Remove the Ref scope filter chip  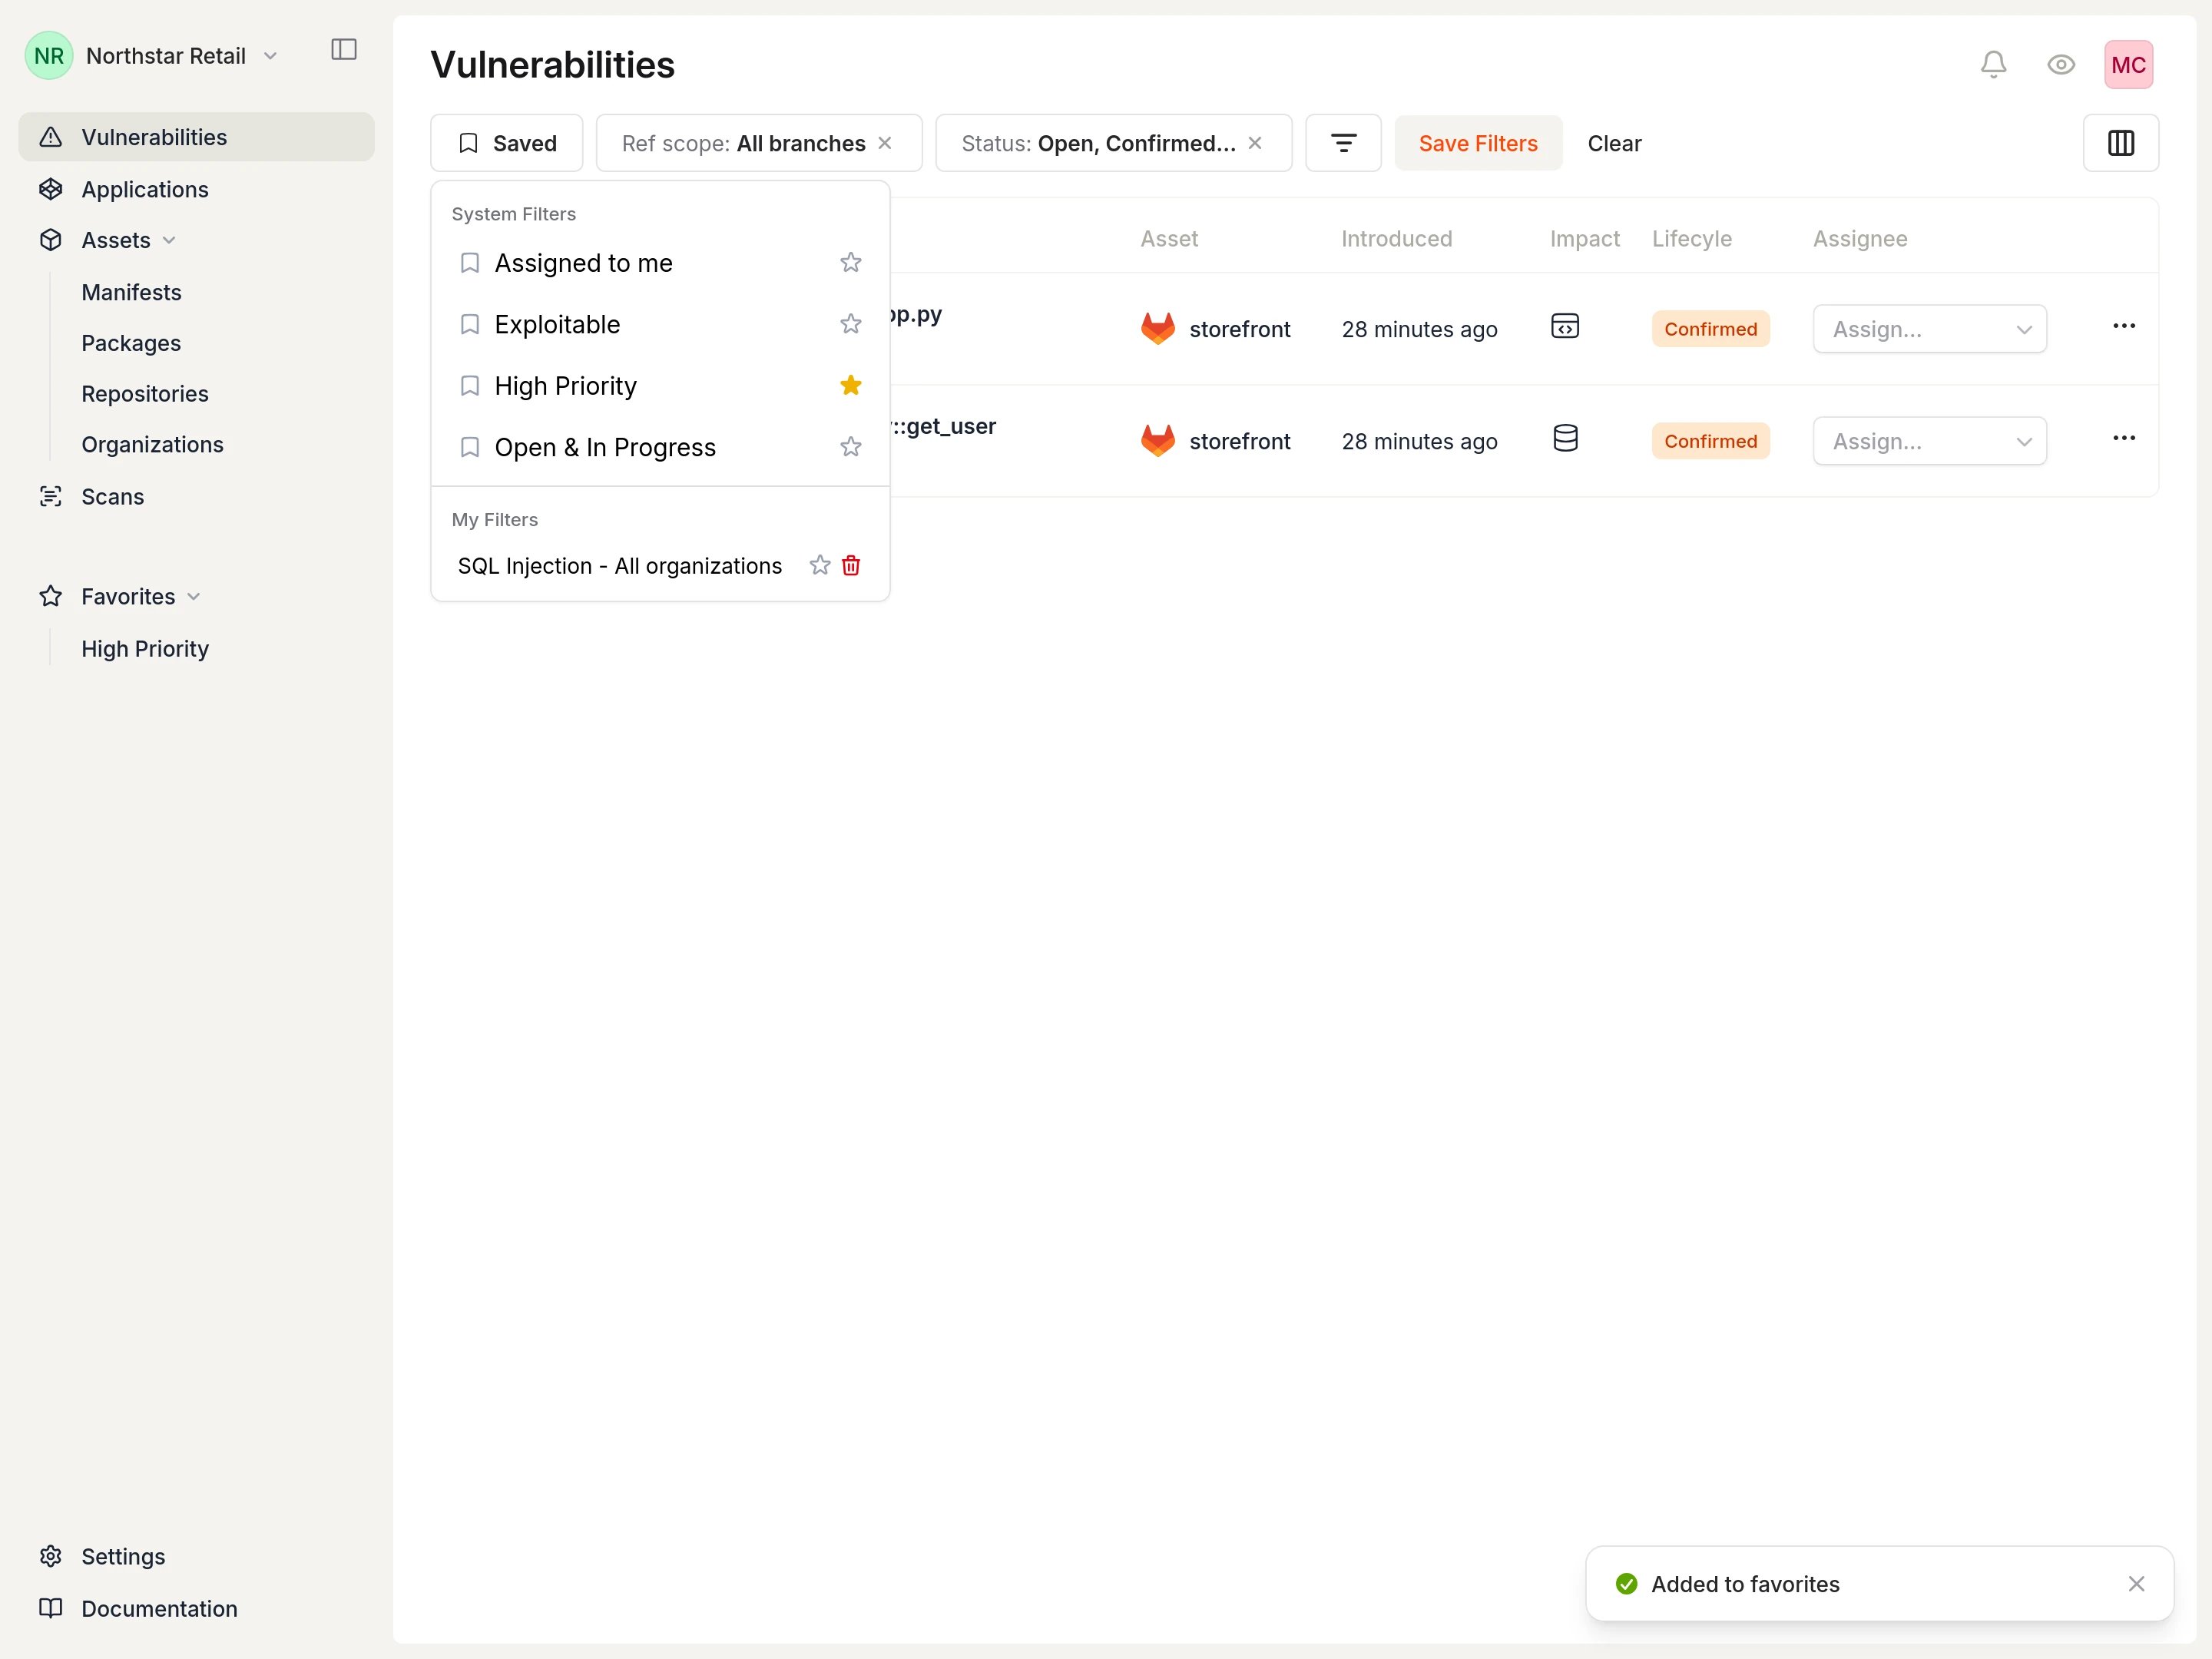point(885,143)
